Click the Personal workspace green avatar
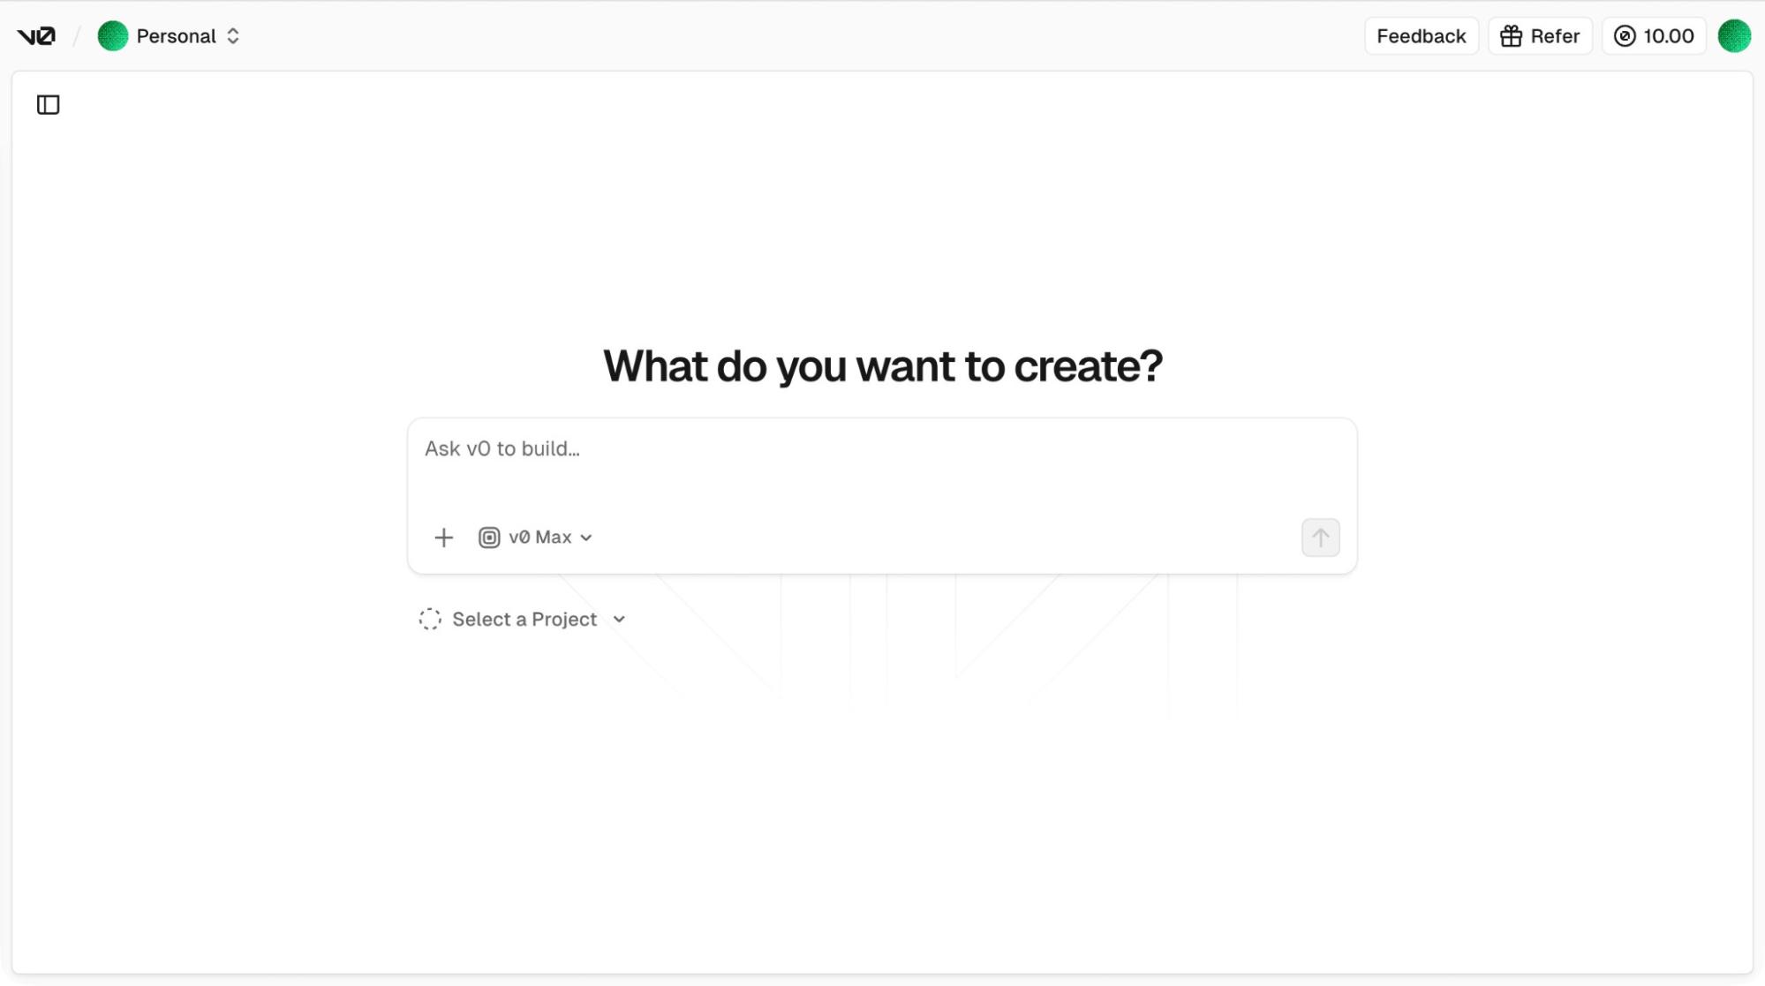 point(112,36)
